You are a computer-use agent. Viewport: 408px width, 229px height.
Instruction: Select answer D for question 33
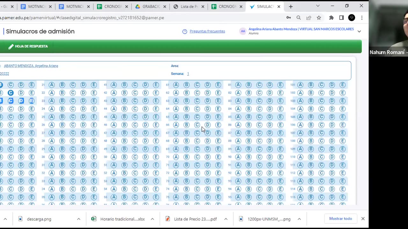(83, 181)
